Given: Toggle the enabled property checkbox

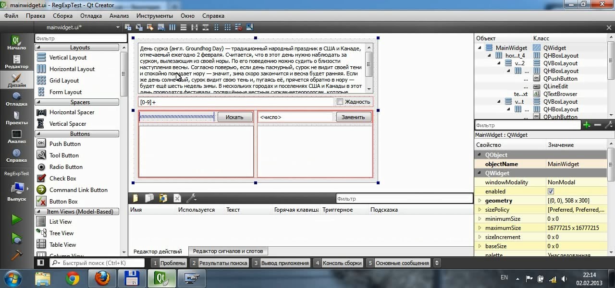Looking at the screenshot, I should 551,192.
